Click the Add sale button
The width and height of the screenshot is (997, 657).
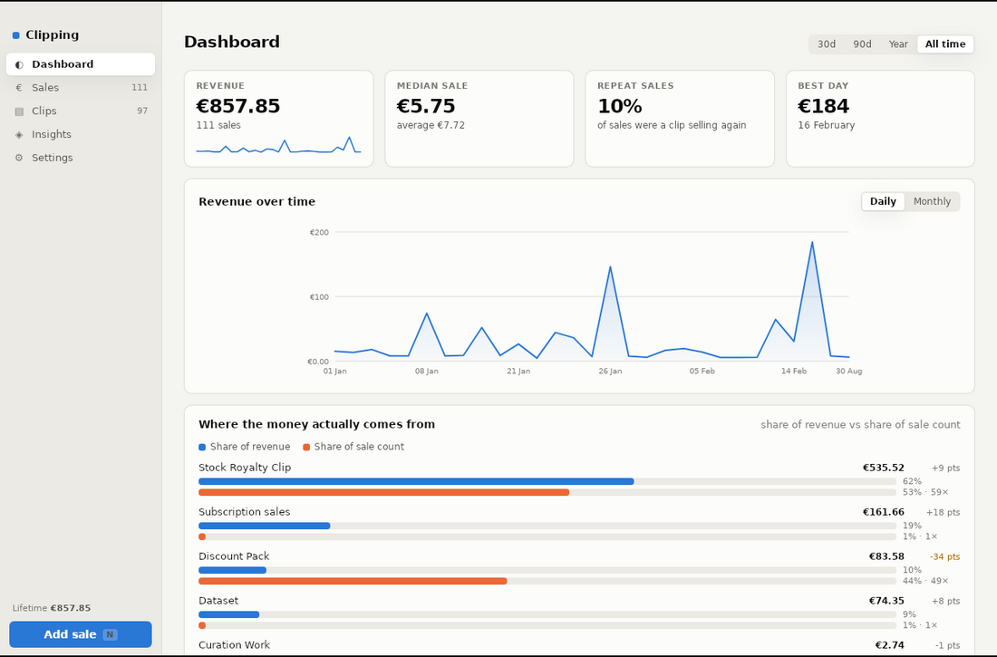click(81, 634)
